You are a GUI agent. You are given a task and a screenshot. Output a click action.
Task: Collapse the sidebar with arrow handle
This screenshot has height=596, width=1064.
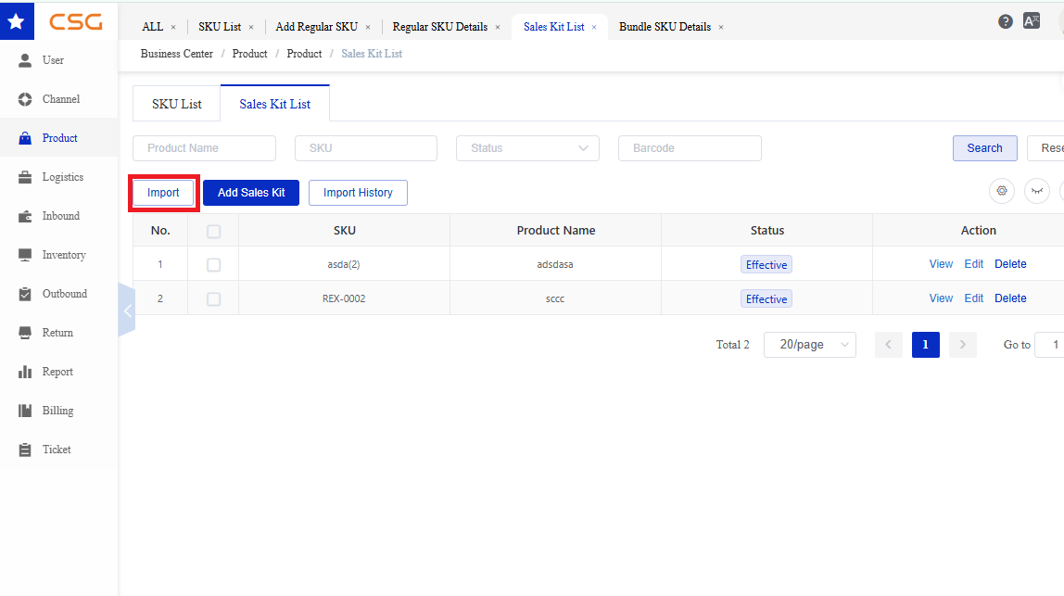click(x=127, y=311)
